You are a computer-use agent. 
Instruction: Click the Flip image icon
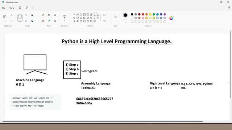[x=32, y=21]
